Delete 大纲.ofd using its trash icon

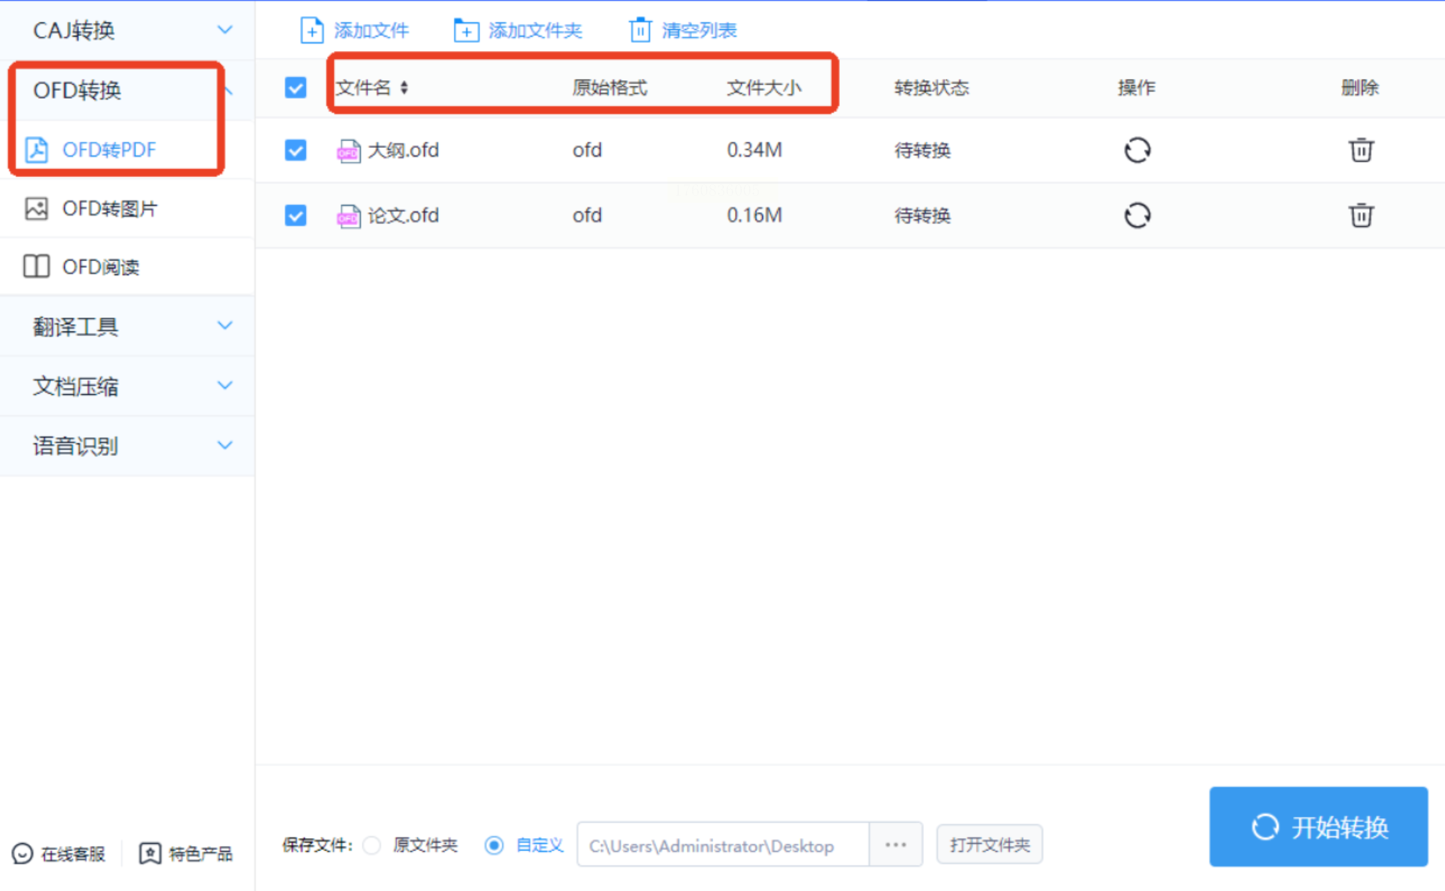1360,150
